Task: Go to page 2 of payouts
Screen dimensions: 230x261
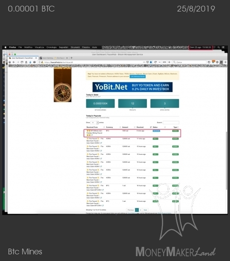Action: [x=141, y=210]
